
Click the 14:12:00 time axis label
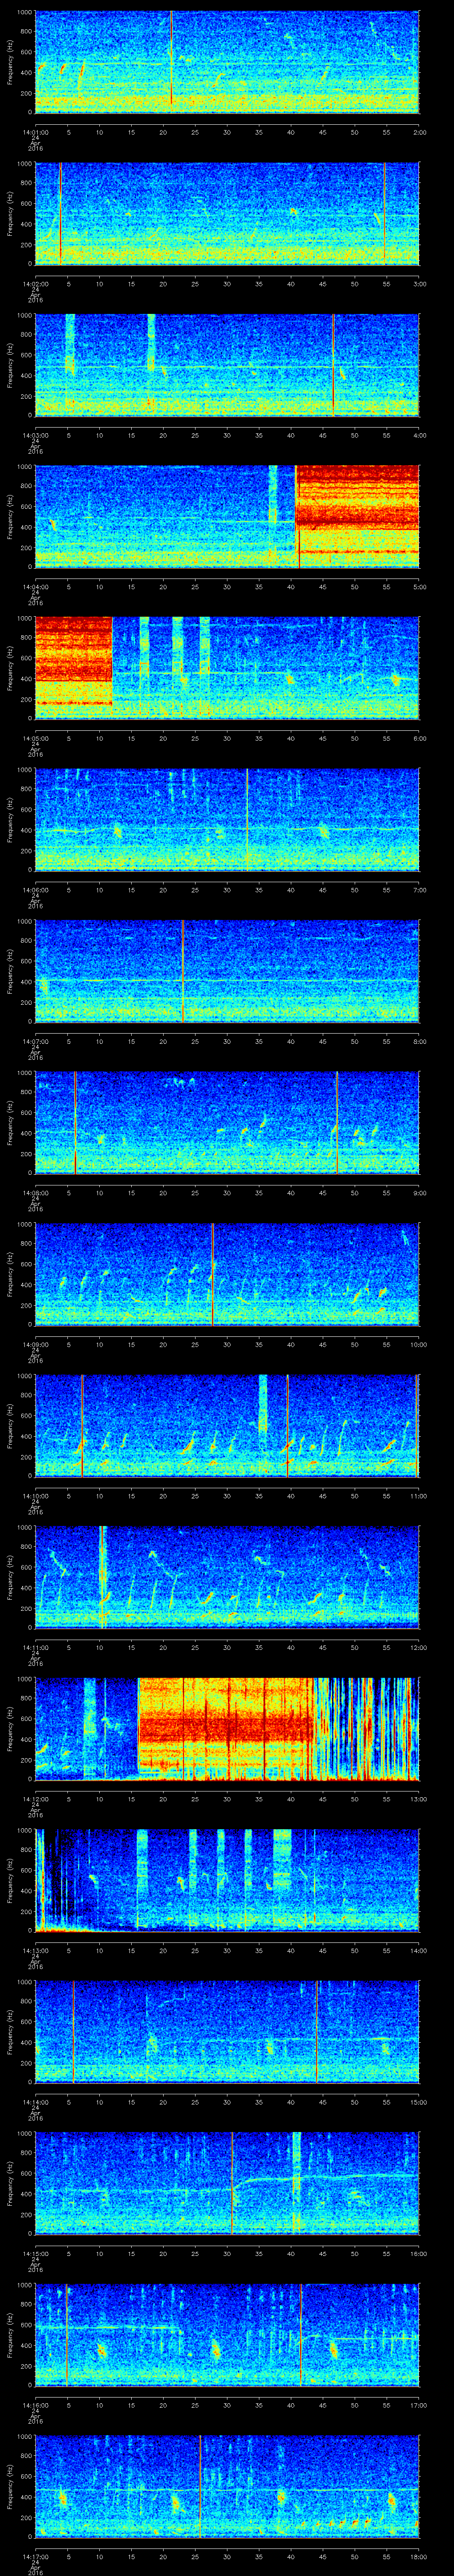pyautogui.click(x=36, y=1798)
